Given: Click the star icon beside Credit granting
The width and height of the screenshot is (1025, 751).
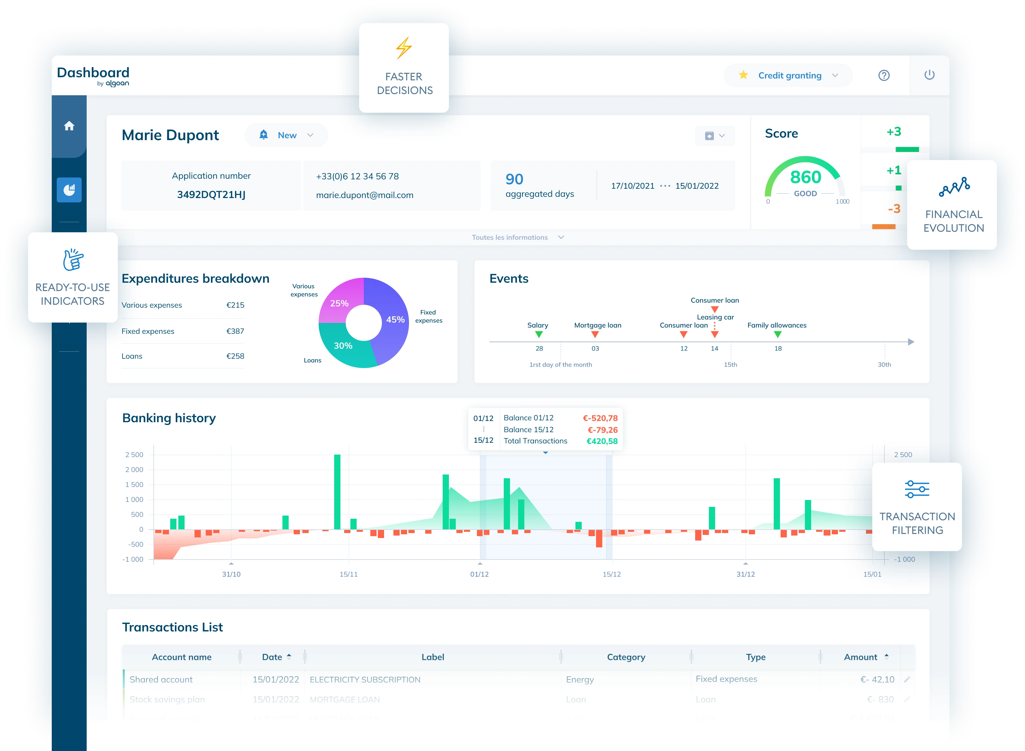Looking at the screenshot, I should point(744,75).
